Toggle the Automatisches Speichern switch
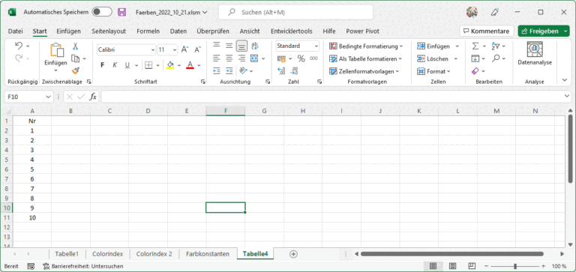The image size is (576, 272). point(102,12)
